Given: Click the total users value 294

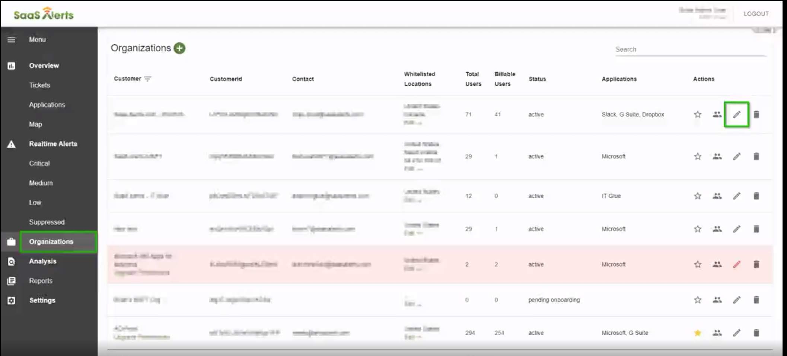Looking at the screenshot, I should [x=470, y=333].
